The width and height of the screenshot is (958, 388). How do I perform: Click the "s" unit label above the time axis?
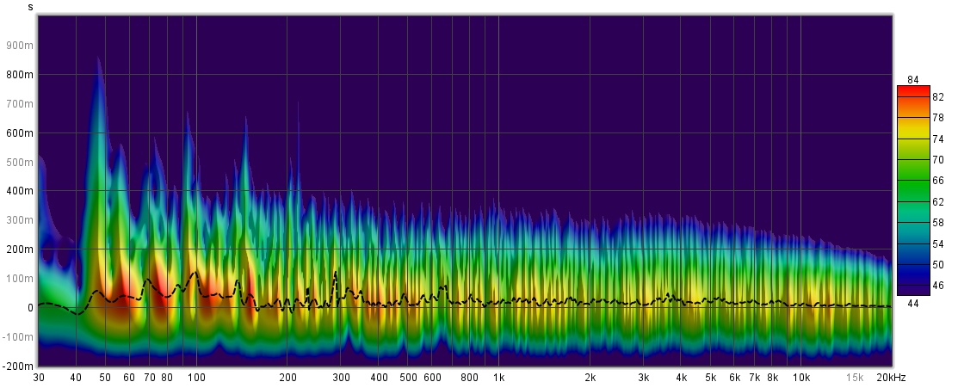click(x=30, y=6)
